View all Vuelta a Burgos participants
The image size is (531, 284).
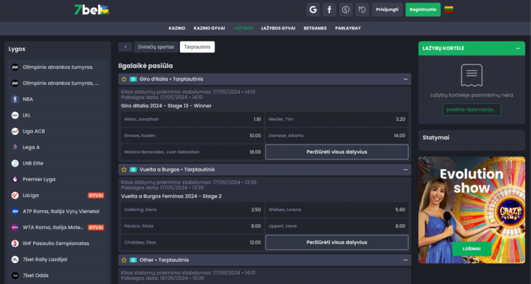click(337, 243)
